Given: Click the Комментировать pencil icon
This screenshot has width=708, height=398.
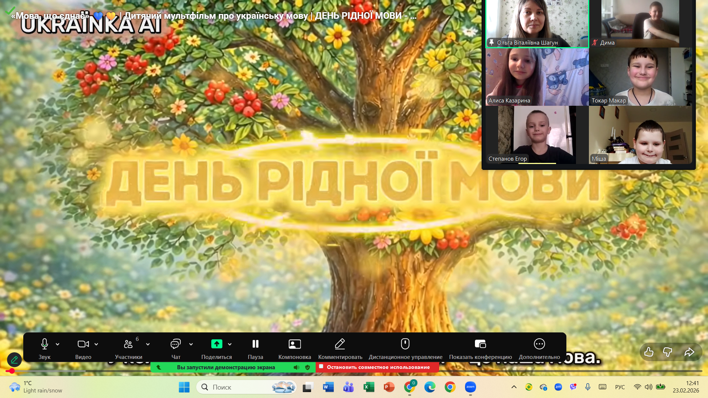Looking at the screenshot, I should (340, 344).
